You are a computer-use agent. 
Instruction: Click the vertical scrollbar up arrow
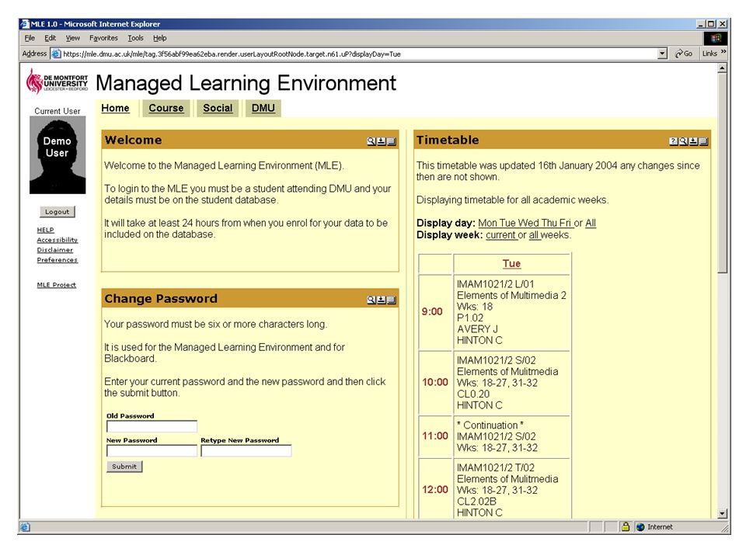[x=722, y=68]
